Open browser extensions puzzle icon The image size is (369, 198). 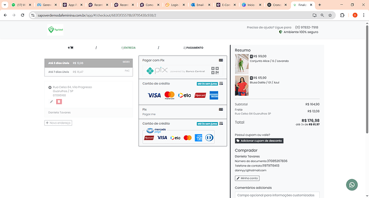click(x=342, y=16)
